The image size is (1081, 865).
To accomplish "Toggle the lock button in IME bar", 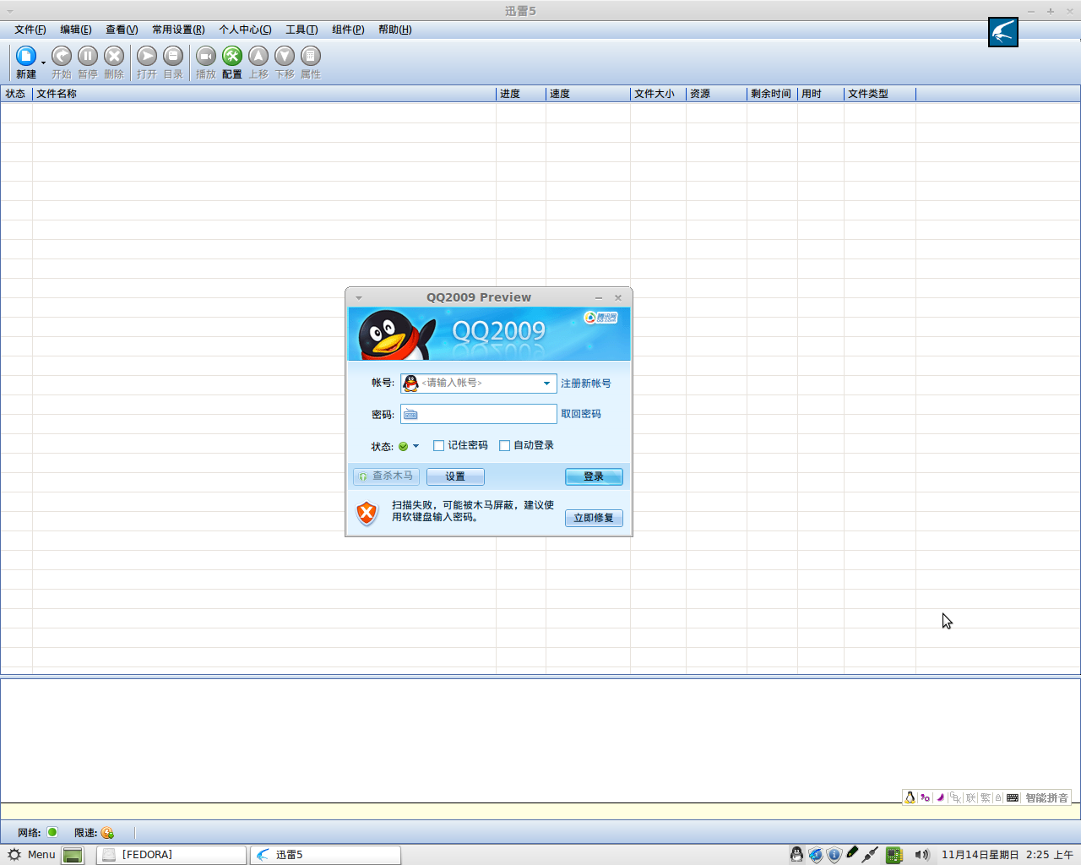I will (x=998, y=797).
